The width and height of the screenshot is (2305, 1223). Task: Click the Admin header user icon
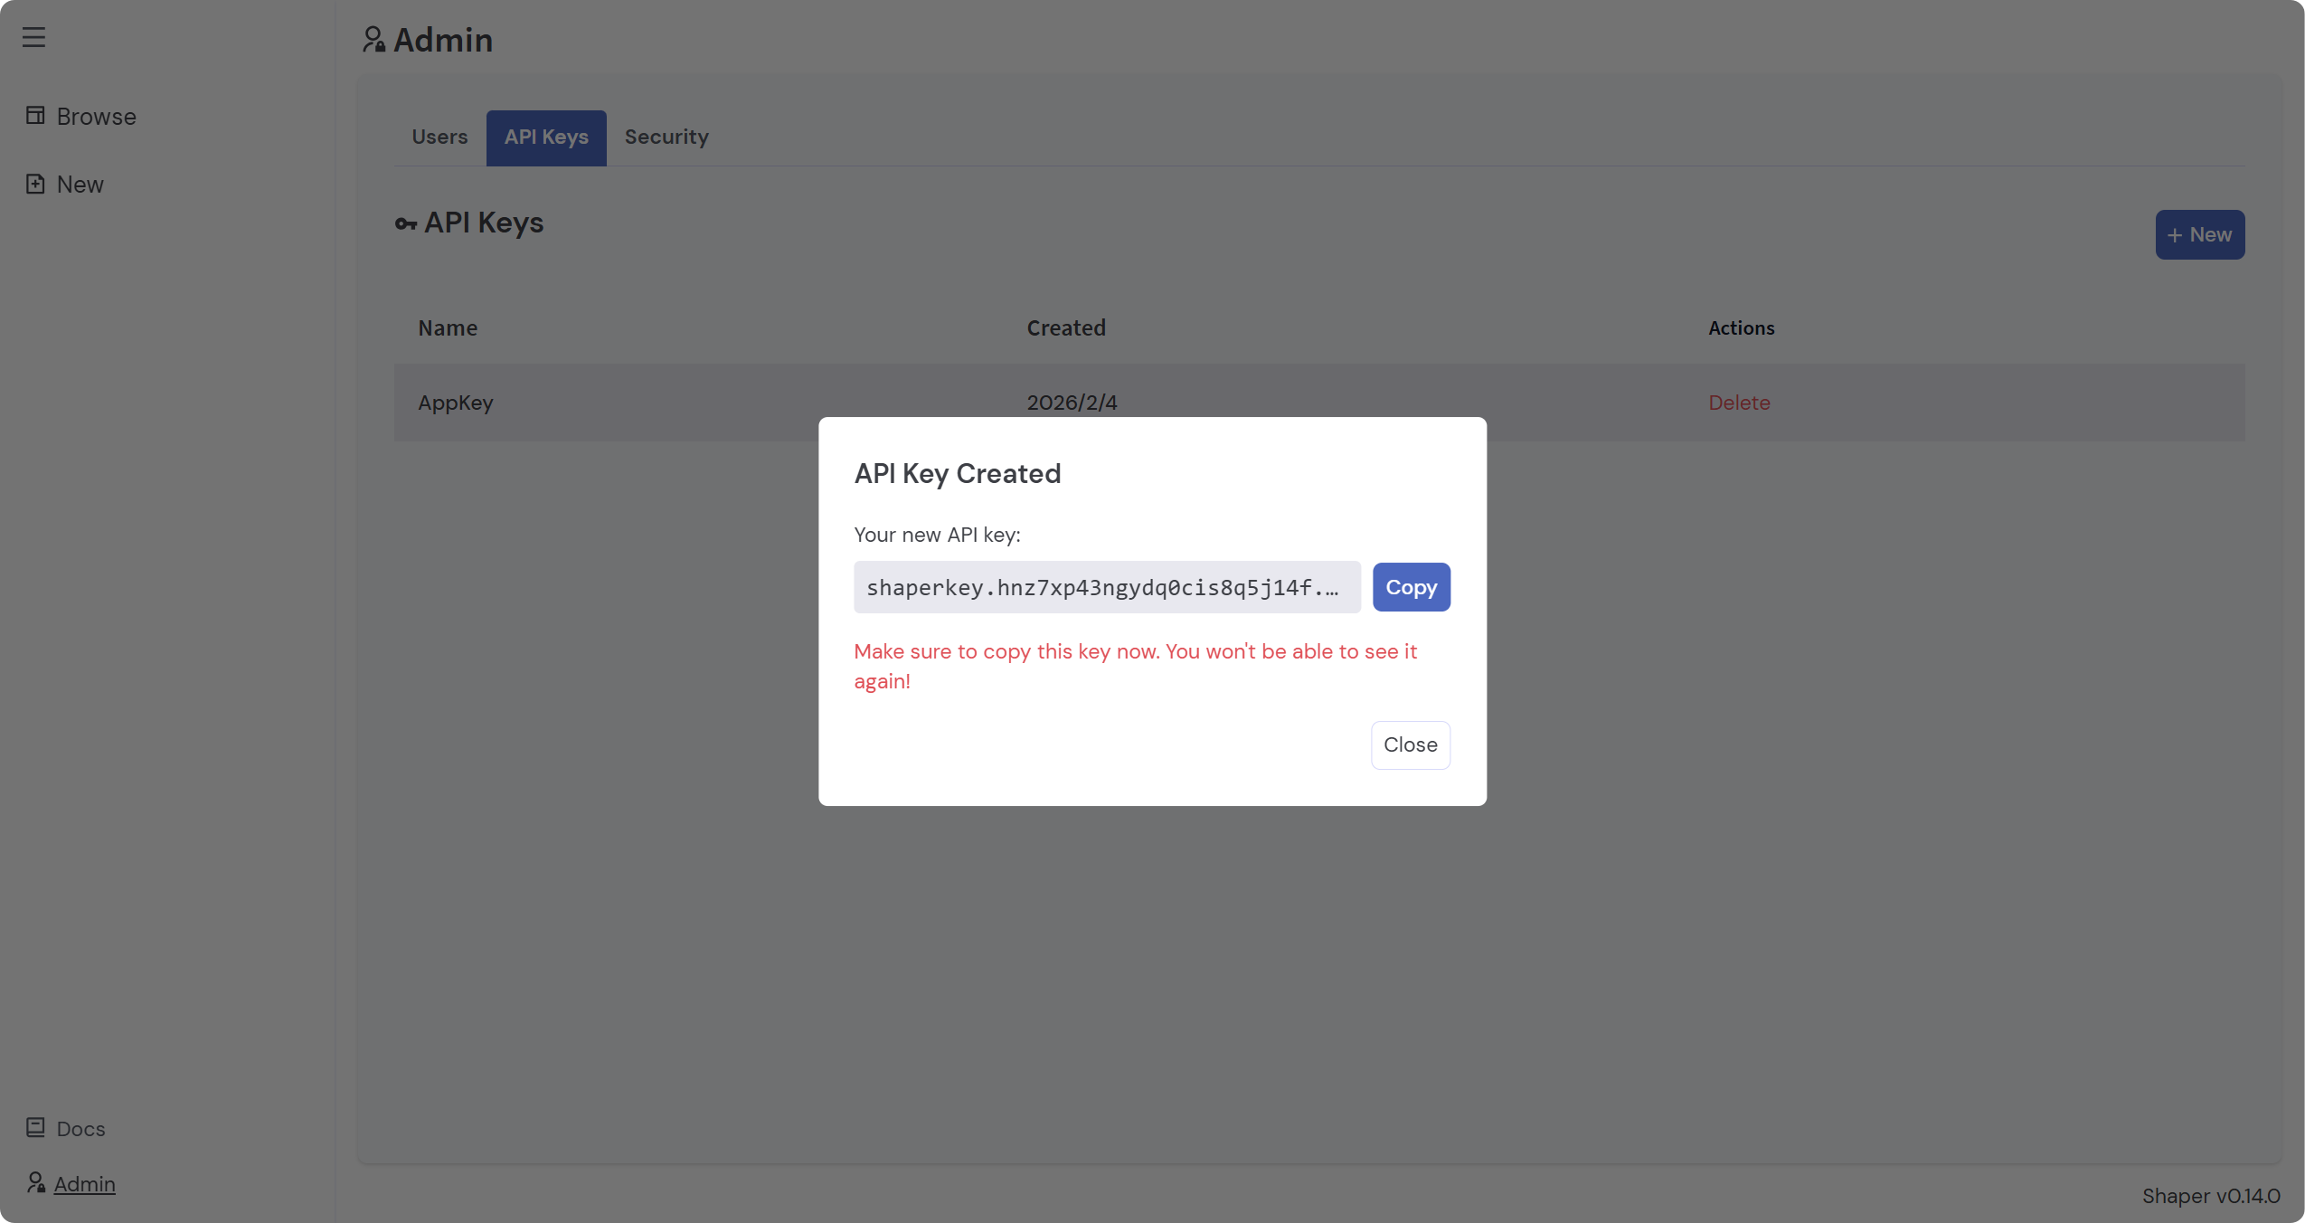pos(373,40)
